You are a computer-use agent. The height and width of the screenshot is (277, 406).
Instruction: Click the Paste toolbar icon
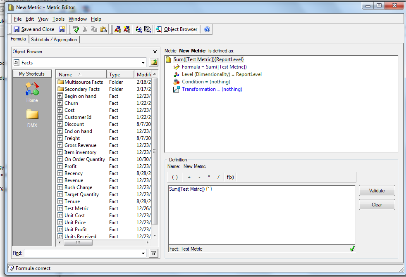pyautogui.click(x=104, y=29)
